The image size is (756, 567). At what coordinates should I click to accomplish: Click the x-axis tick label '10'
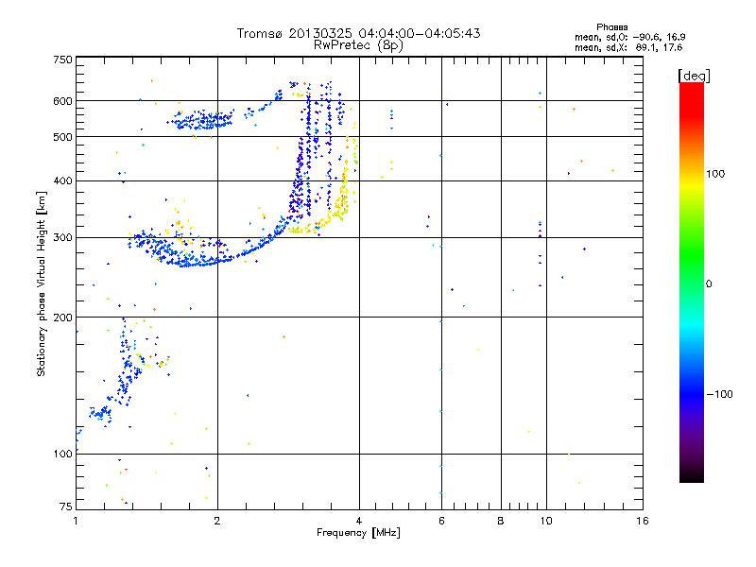coord(546,521)
